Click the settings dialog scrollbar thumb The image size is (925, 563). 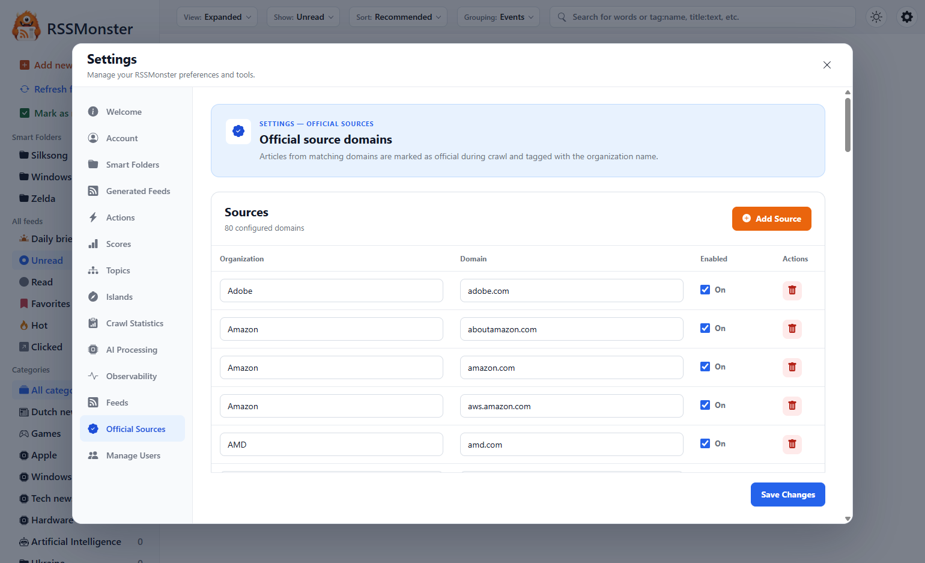848,124
